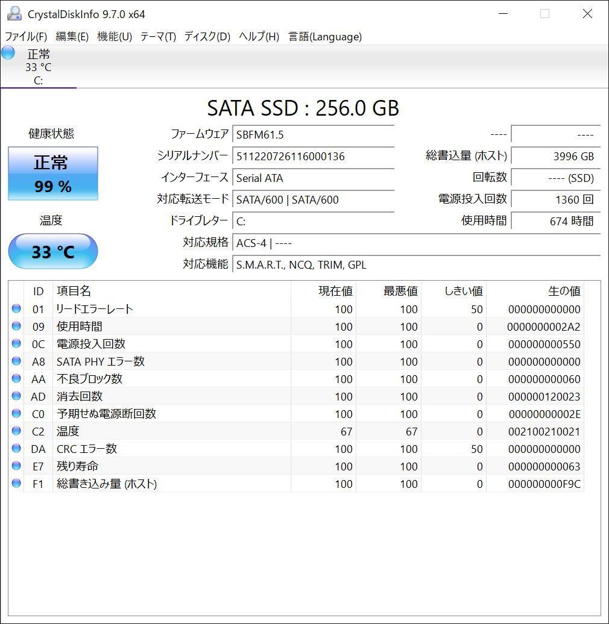Select raw value 000000000F9C
609x624 pixels.
coord(544,484)
